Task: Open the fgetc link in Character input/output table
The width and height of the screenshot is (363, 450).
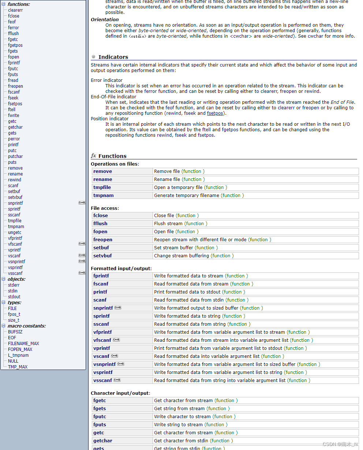Action: [100, 401]
